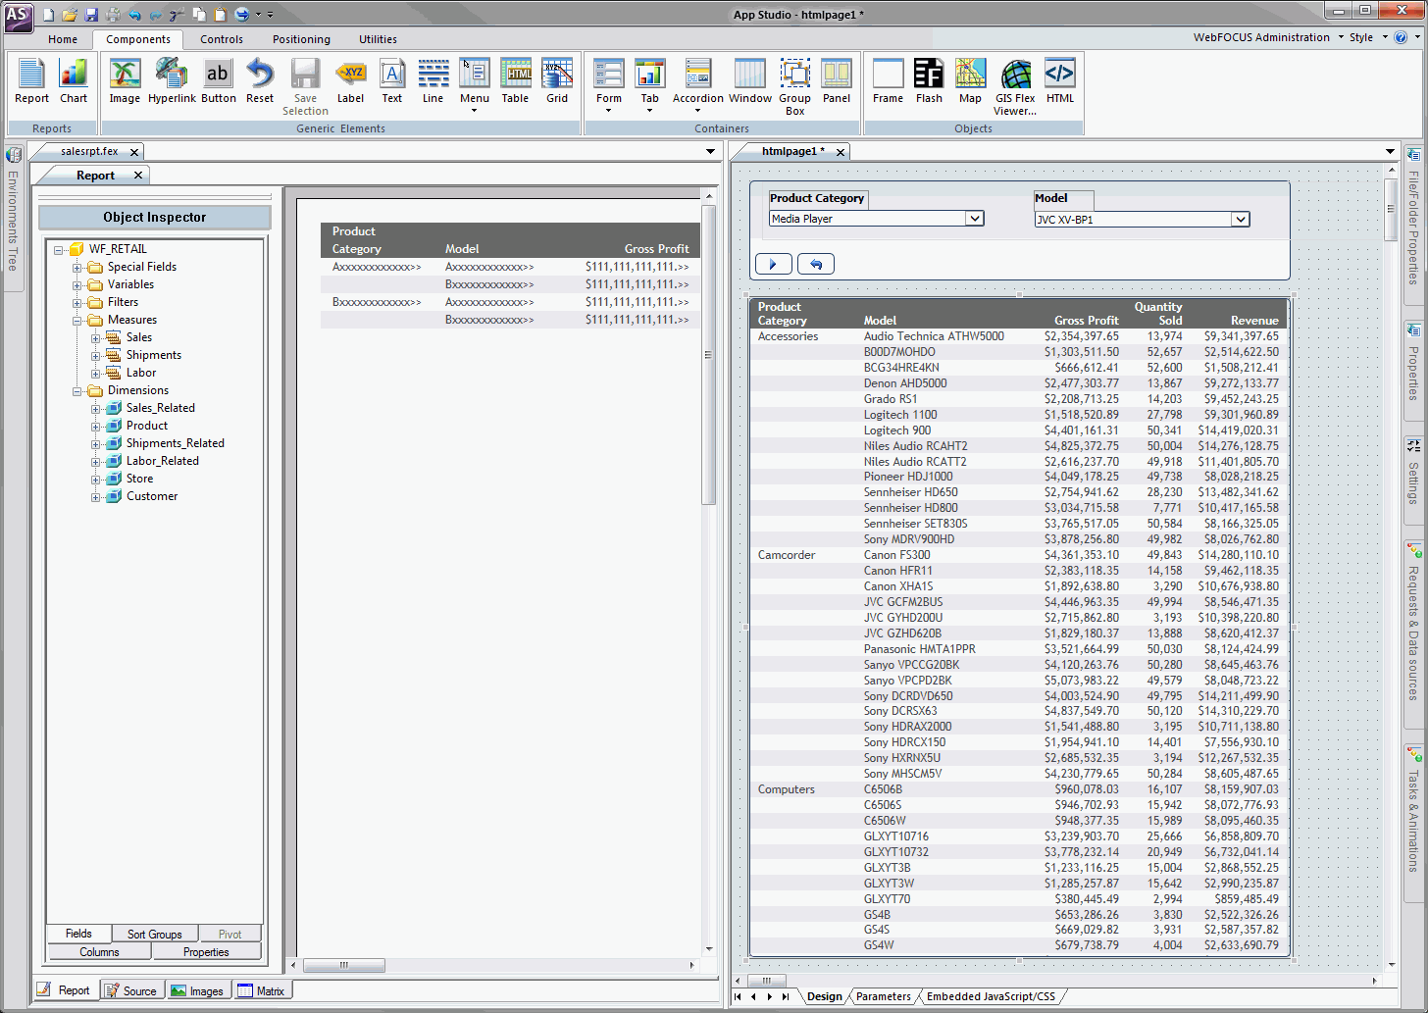This screenshot has width=1428, height=1013.
Task: Open the WebFOCUS Administration menu
Action: click(1268, 37)
